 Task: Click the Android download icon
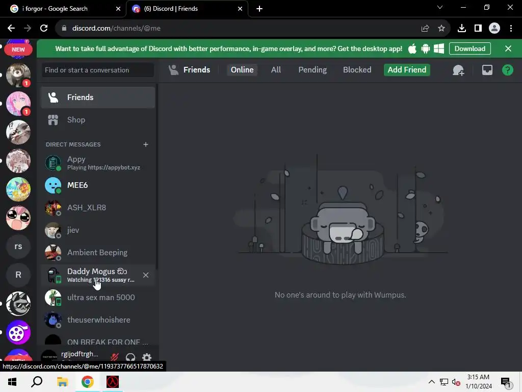pos(426,48)
